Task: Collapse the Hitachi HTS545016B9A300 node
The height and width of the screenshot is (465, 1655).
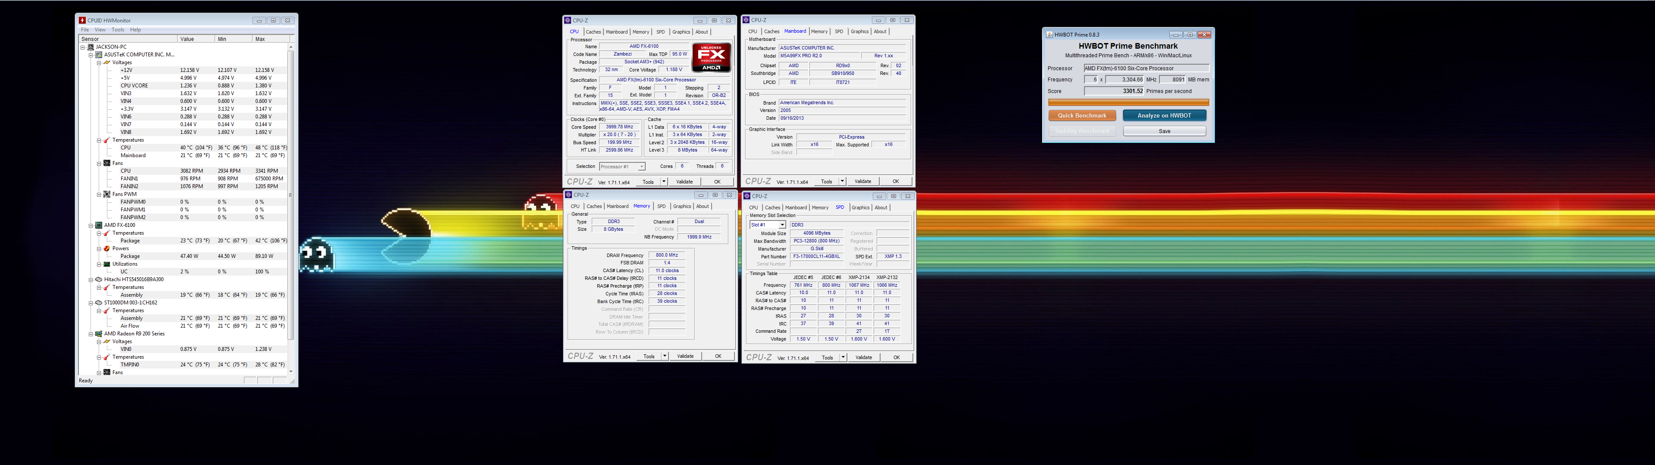Action: click(x=91, y=279)
